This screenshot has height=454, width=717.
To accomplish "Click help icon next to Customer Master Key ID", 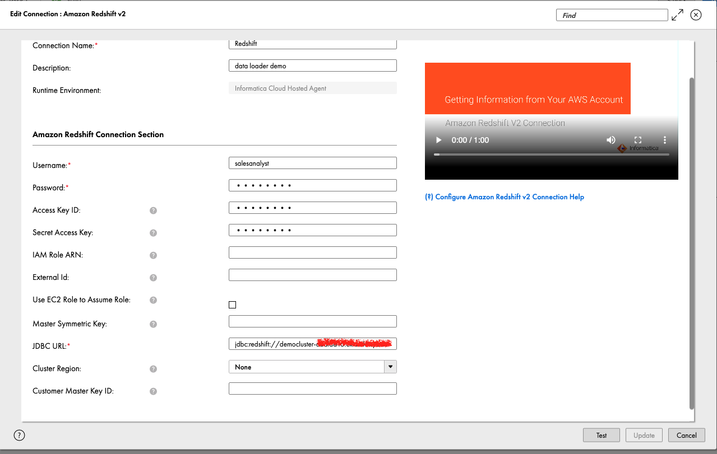I will (x=153, y=391).
